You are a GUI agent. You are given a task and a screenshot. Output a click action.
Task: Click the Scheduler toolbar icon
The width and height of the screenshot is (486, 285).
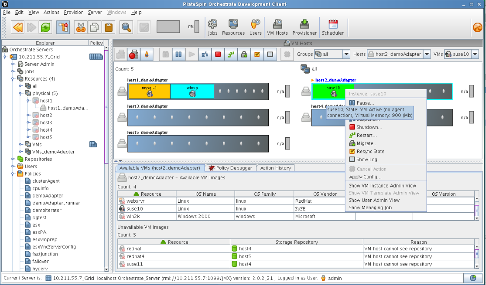pos(333,27)
